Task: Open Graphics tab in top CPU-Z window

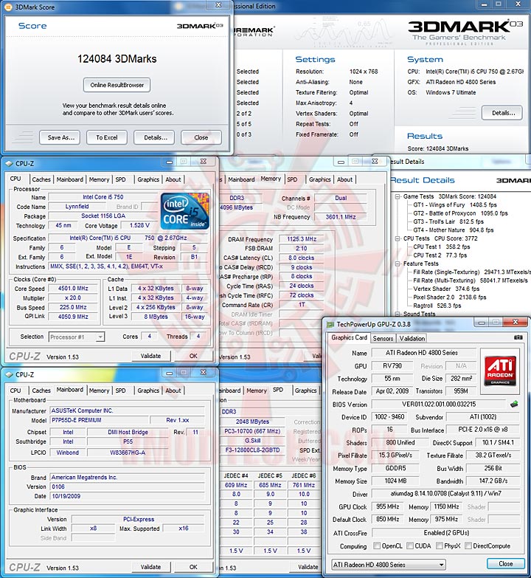Action: tap(148, 179)
